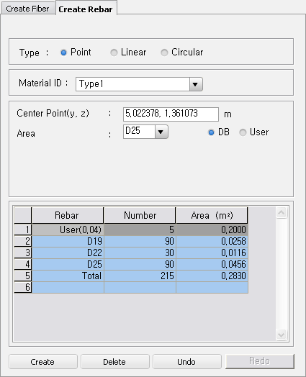This screenshot has width=306, height=377.
Task: Open the Material ID dropdown arrow
Action: click(x=196, y=84)
